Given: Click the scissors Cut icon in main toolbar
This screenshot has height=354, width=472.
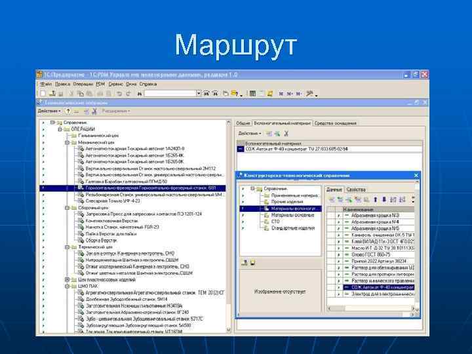Looking at the screenshot, I should click(71, 94).
